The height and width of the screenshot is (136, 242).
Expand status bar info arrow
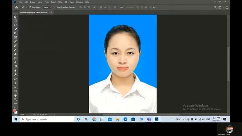54,115
